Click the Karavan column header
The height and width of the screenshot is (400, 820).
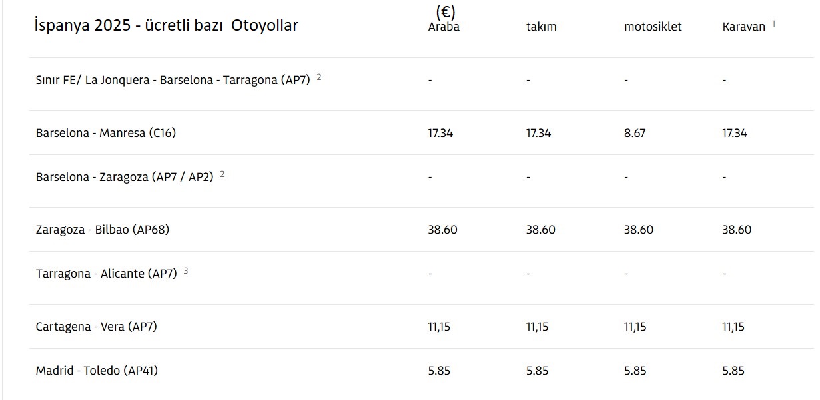(743, 27)
